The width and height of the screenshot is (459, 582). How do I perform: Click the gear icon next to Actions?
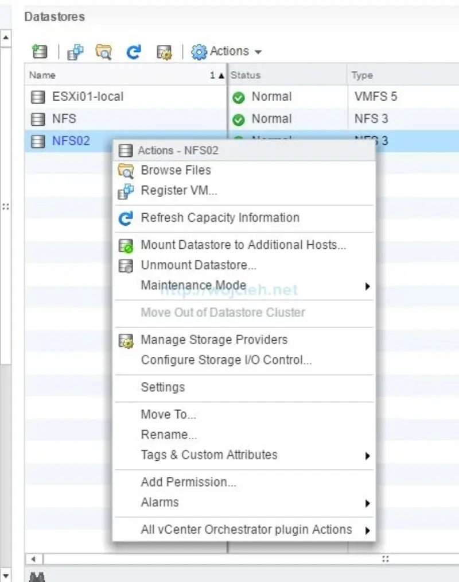[x=199, y=51]
